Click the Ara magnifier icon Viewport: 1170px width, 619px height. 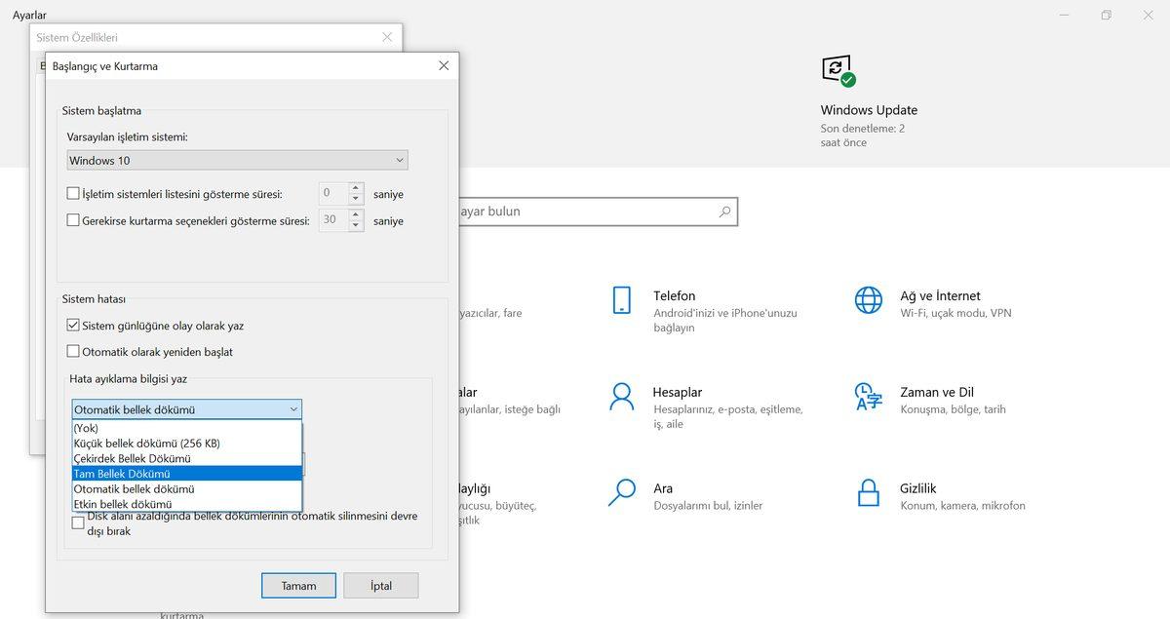click(621, 491)
